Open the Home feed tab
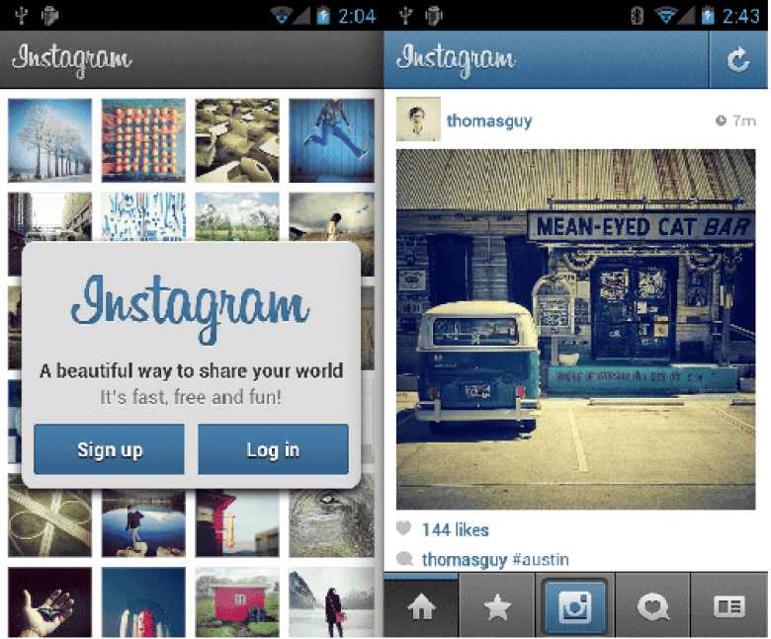The image size is (771, 639). click(x=421, y=606)
